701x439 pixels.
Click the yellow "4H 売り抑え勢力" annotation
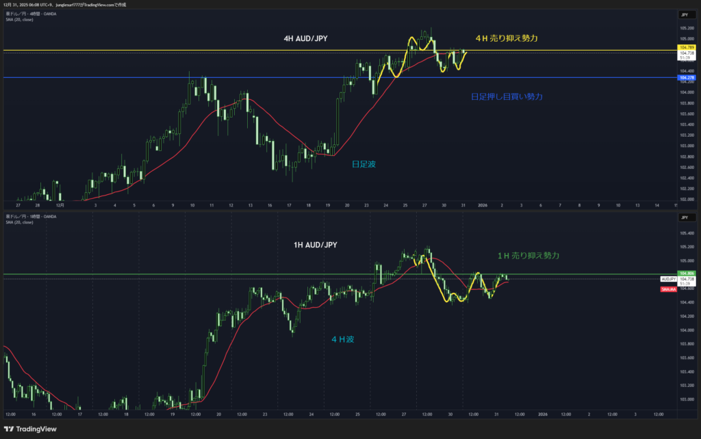tap(506, 39)
